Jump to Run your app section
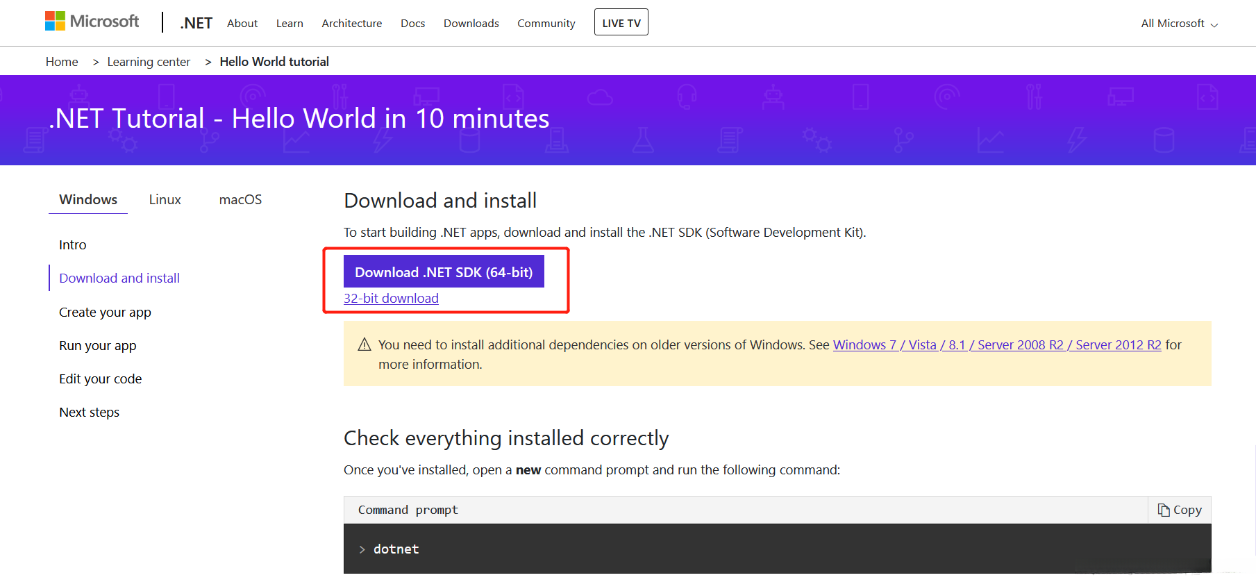1256x582 pixels. coord(98,346)
